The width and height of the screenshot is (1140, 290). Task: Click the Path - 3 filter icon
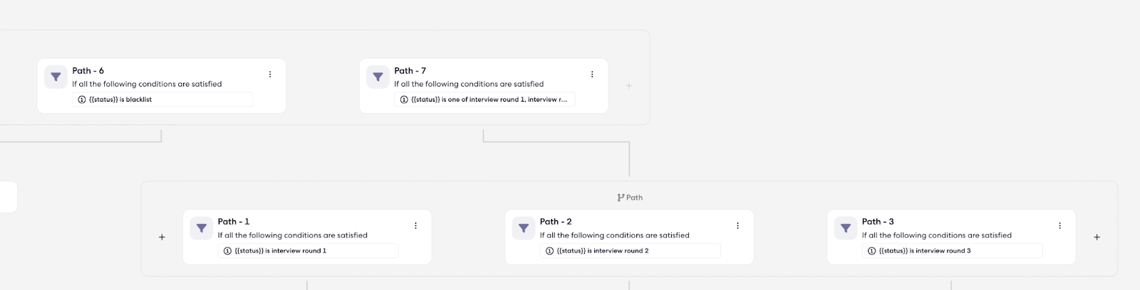[845, 228]
